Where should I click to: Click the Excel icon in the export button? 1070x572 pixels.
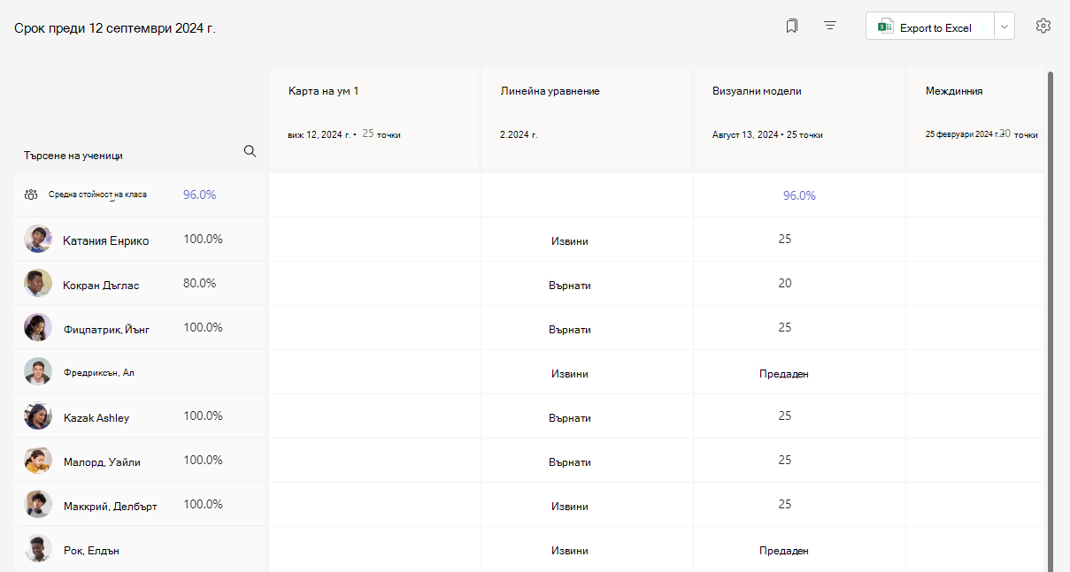click(x=885, y=27)
